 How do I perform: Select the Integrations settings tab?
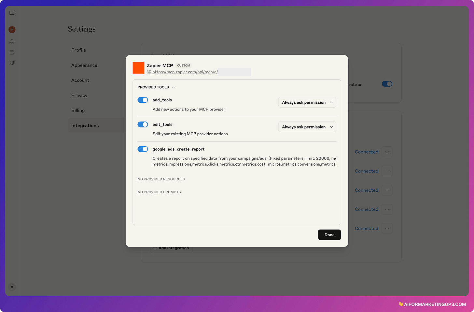tap(97, 126)
